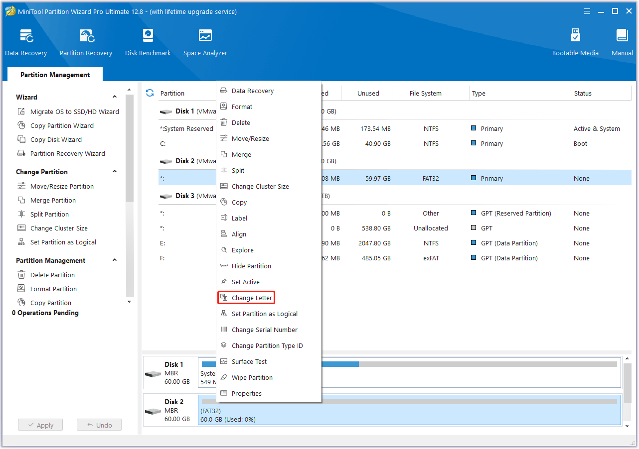Click the pin icon for Set Active in the context menu

[x=224, y=282]
